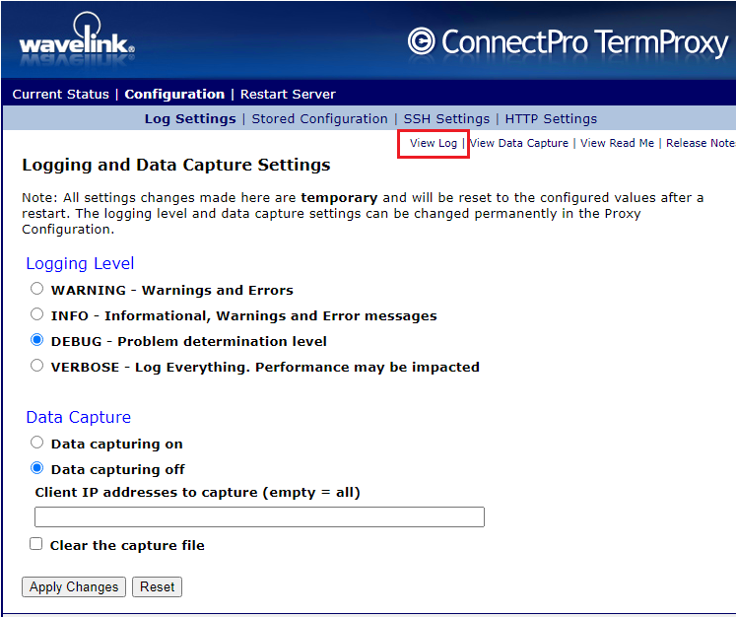Click the Wavelink logo
736x617 pixels.
(76, 42)
